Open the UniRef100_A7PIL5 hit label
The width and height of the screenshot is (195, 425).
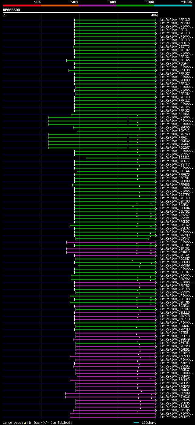coord(175,20)
